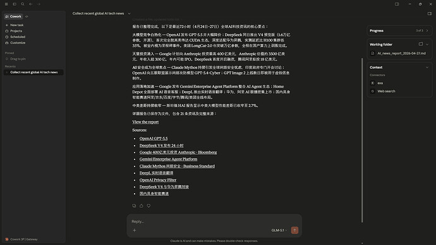Open search with the magnifier icon
This screenshot has width=436, height=245.
(23, 4)
